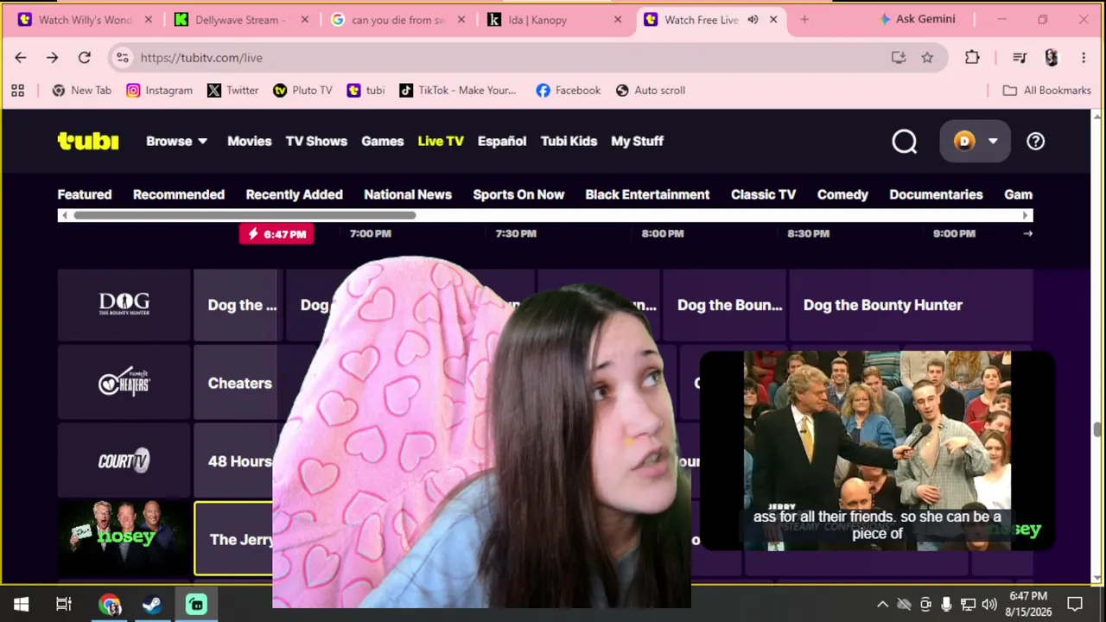The width and height of the screenshot is (1106, 622).
Task: Open the network tray icon
Action: (968, 605)
